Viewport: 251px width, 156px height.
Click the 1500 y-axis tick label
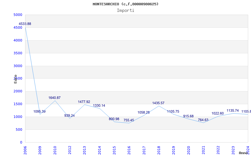pyautogui.click(x=18, y=104)
